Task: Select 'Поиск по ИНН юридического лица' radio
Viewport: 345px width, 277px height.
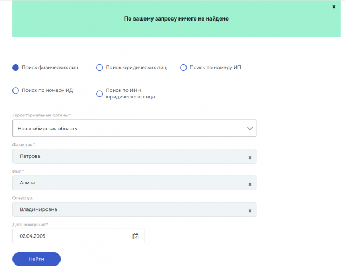Action: [x=99, y=94]
